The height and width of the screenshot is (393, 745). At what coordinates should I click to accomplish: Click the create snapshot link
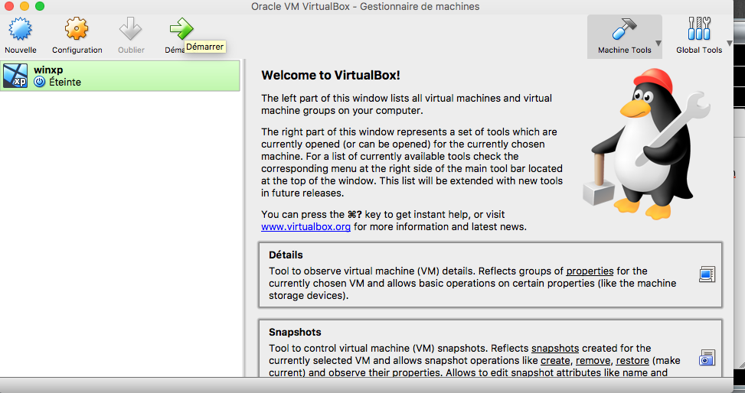pyautogui.click(x=555, y=361)
